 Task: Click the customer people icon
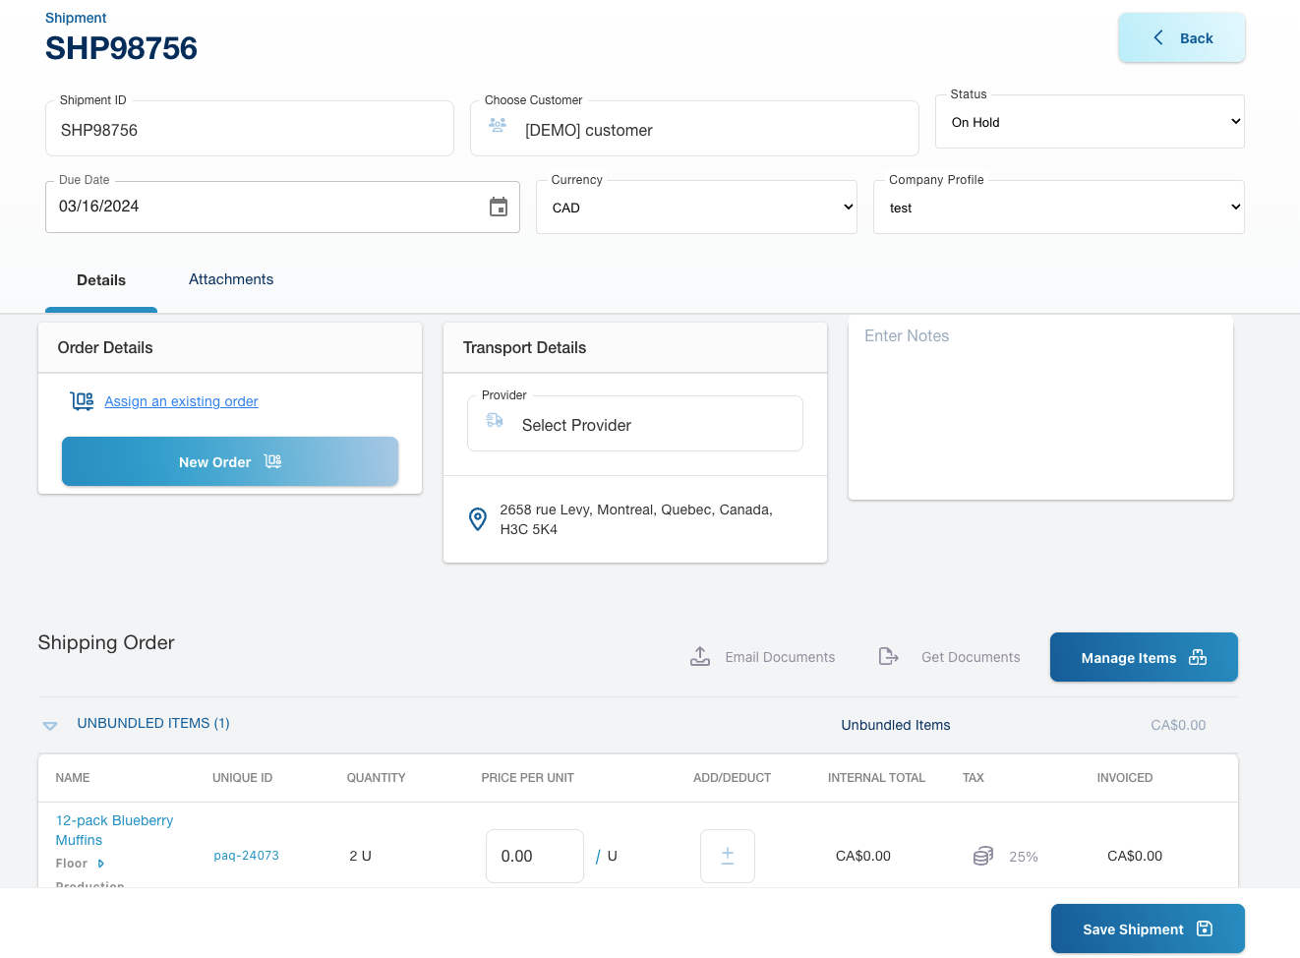tap(498, 126)
